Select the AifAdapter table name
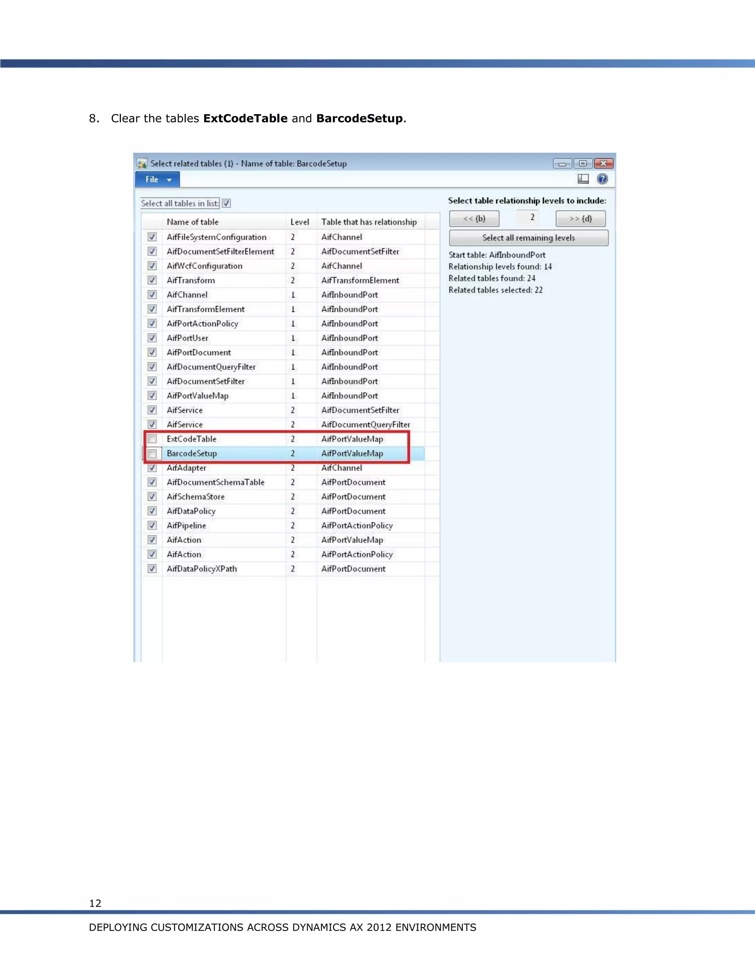The width and height of the screenshot is (755, 977). [187, 468]
